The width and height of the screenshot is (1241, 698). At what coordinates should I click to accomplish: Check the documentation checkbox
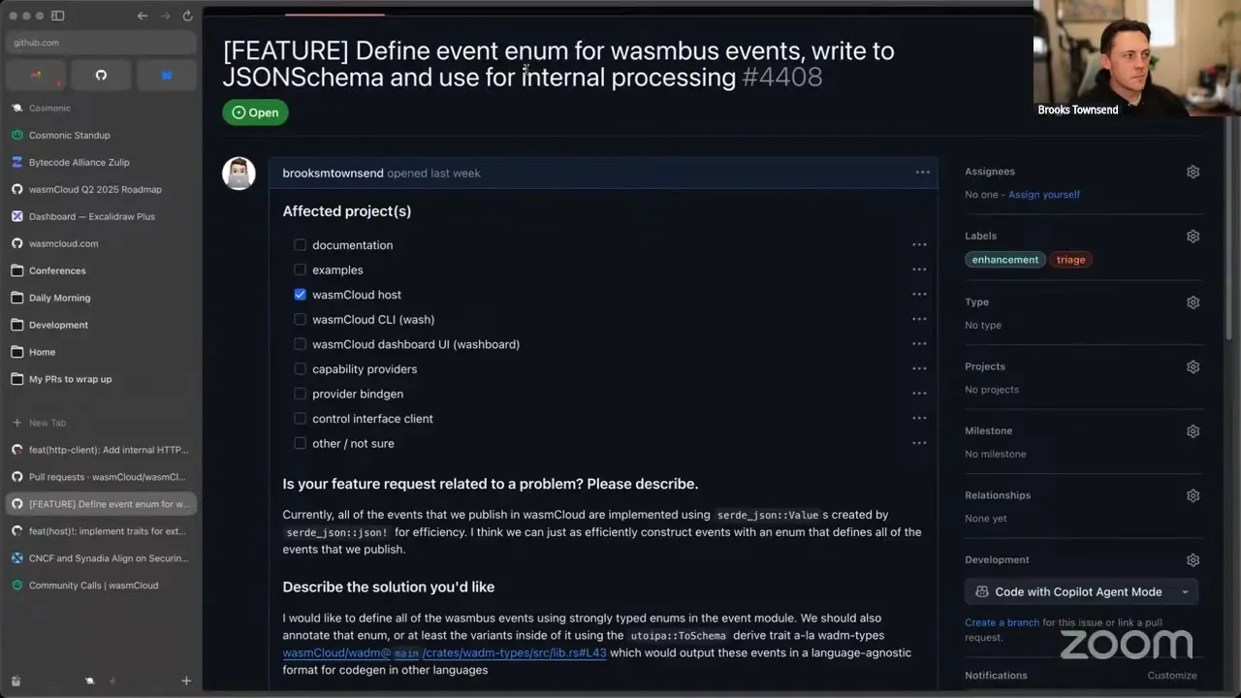click(x=300, y=245)
